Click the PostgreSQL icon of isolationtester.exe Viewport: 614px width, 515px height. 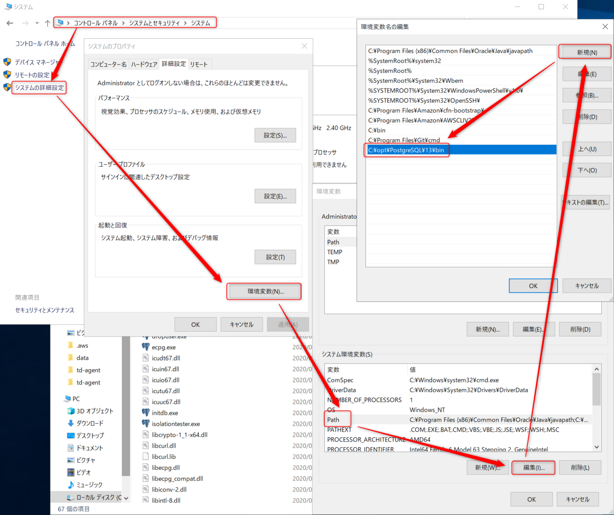click(x=146, y=424)
